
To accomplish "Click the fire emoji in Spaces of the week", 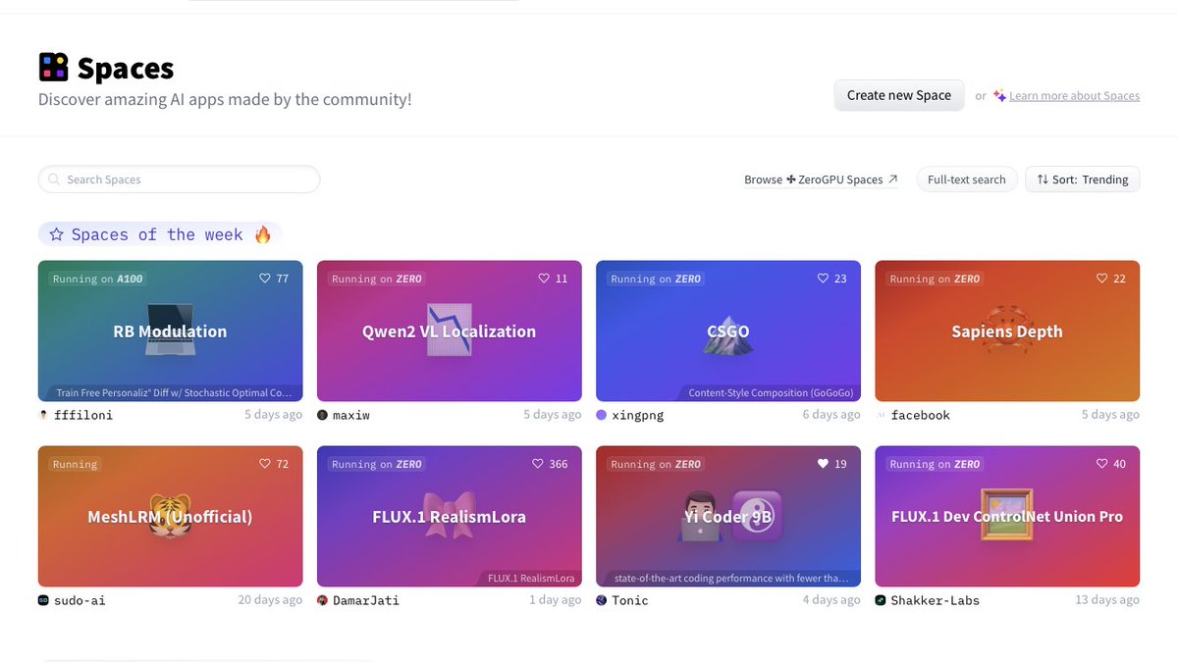I will pyautogui.click(x=262, y=234).
